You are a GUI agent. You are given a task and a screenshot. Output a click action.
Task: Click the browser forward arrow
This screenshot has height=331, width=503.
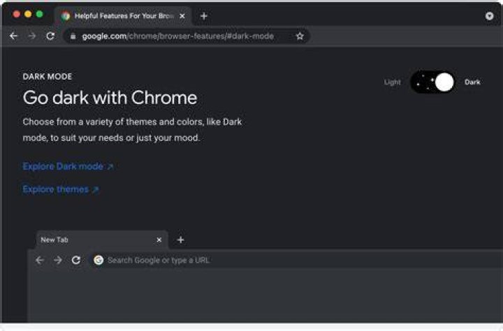pyautogui.click(x=31, y=36)
